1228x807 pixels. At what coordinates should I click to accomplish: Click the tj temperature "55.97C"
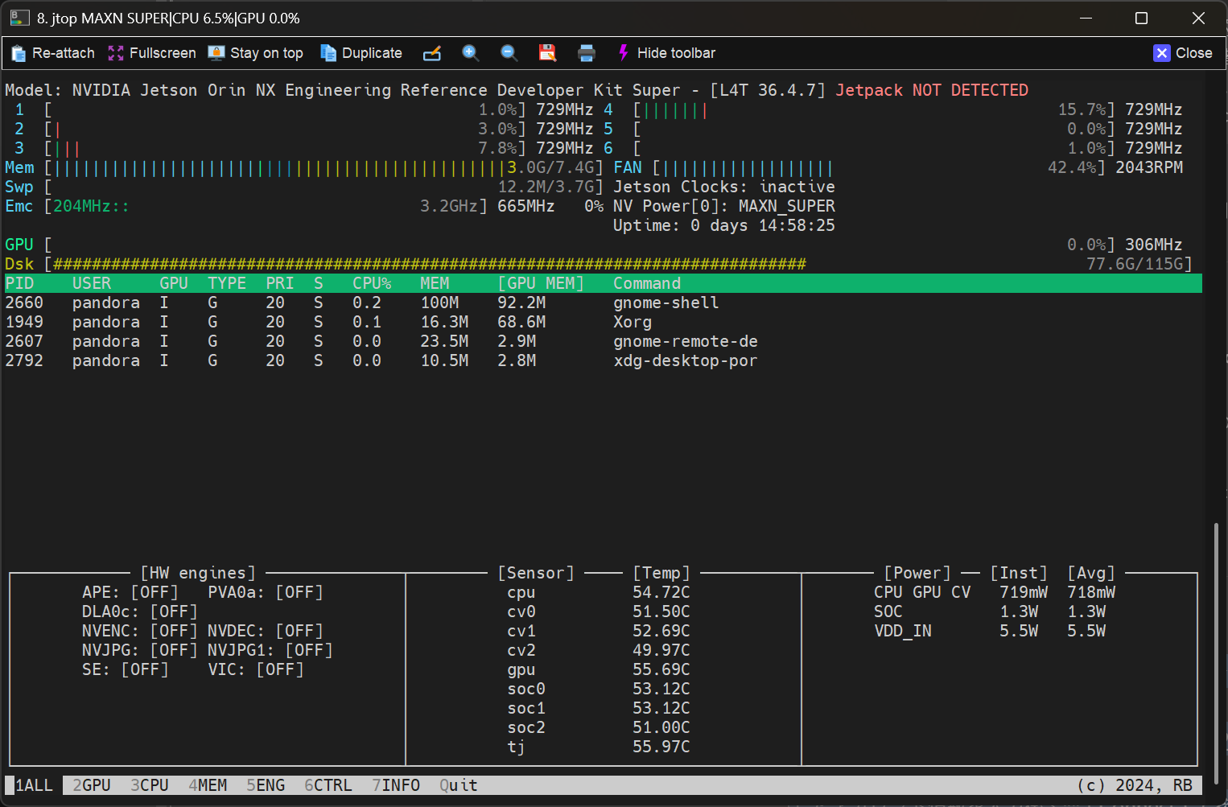coord(661,747)
